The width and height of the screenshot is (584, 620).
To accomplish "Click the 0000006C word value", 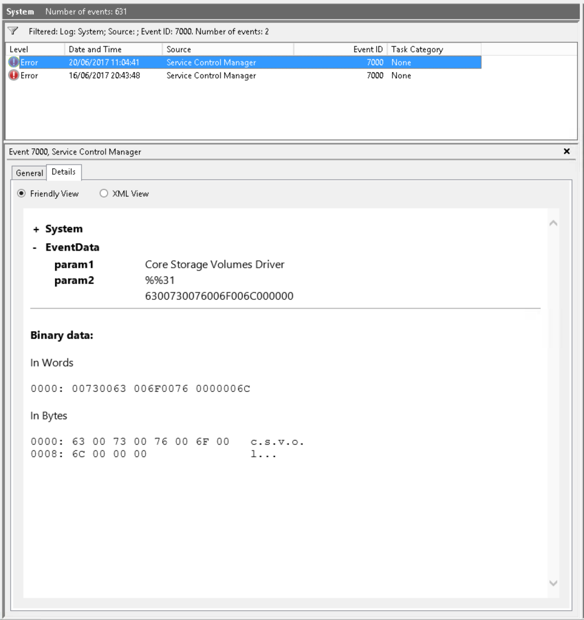I will coord(223,389).
